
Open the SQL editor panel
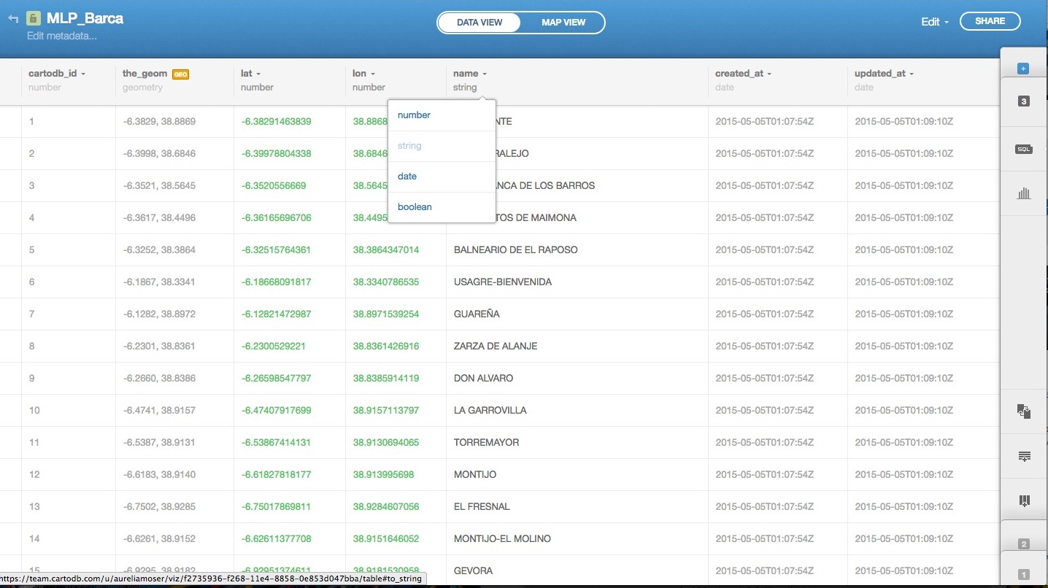tap(1023, 149)
